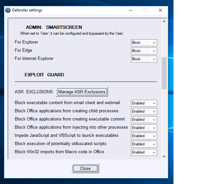
Task: Expand dropdown for Office creating executable content
Action: (144, 120)
